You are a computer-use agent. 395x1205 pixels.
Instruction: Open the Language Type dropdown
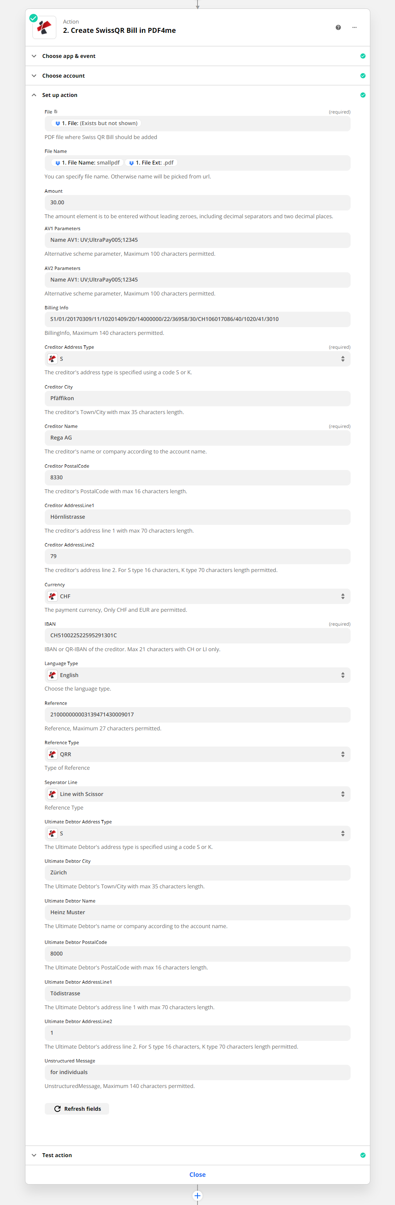pyautogui.click(x=197, y=675)
